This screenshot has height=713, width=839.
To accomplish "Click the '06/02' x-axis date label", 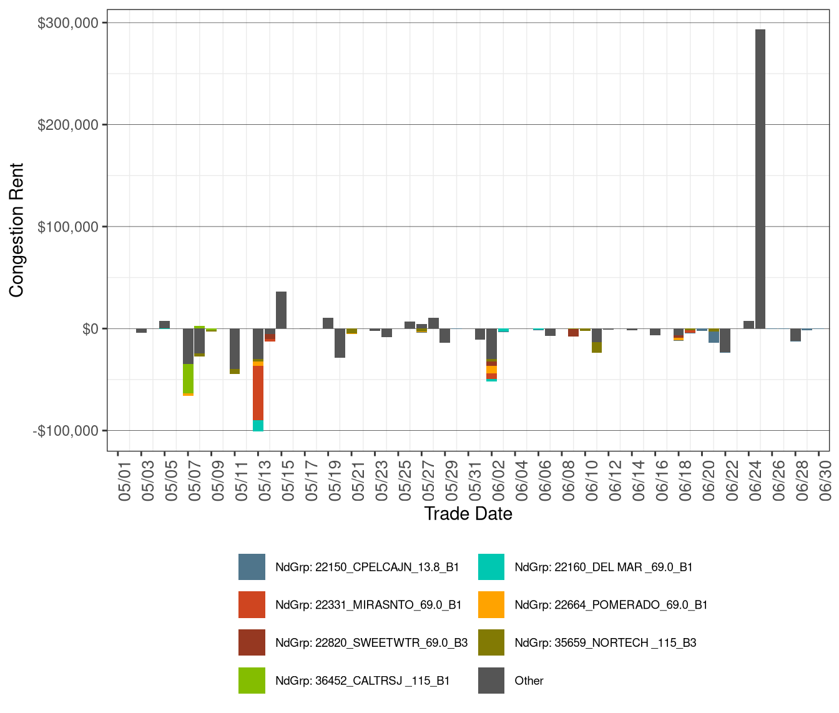I will pos(498,481).
